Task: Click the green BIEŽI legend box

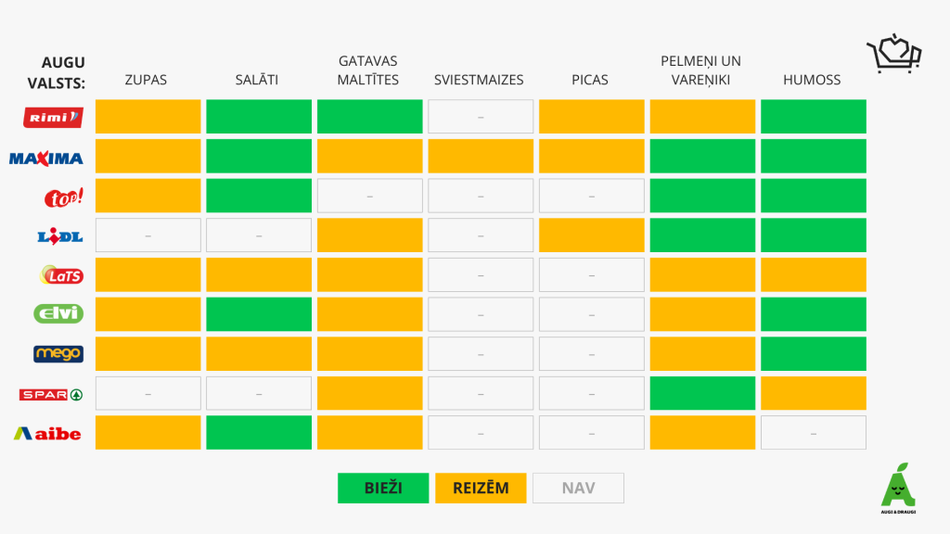Action: point(383,488)
